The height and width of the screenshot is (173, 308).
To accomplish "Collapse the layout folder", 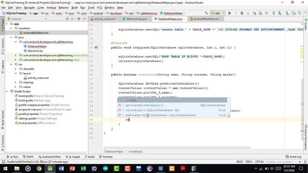I will click(15, 74).
